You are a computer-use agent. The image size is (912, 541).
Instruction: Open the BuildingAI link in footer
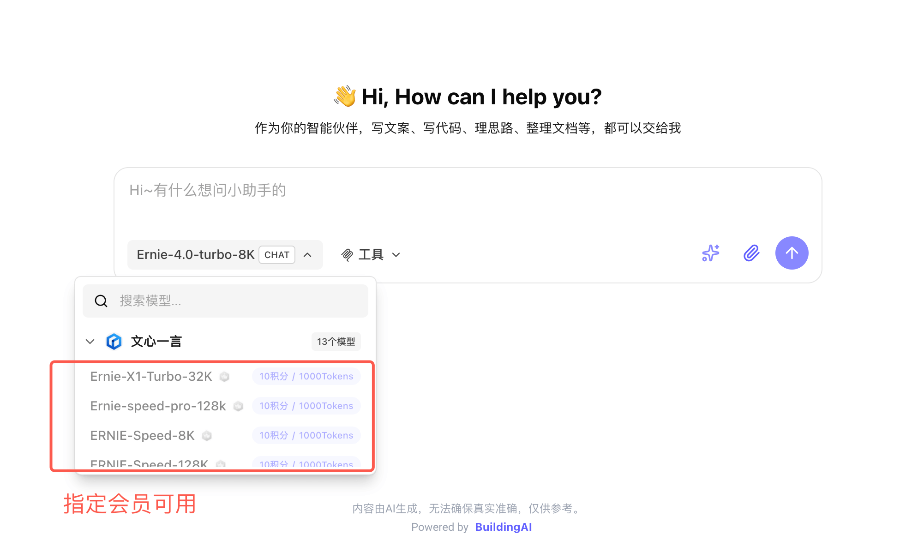pyautogui.click(x=503, y=527)
